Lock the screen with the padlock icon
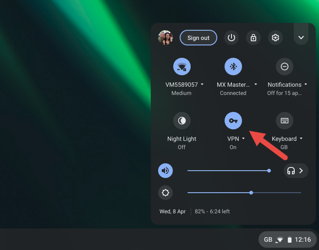319x250 pixels. click(253, 38)
